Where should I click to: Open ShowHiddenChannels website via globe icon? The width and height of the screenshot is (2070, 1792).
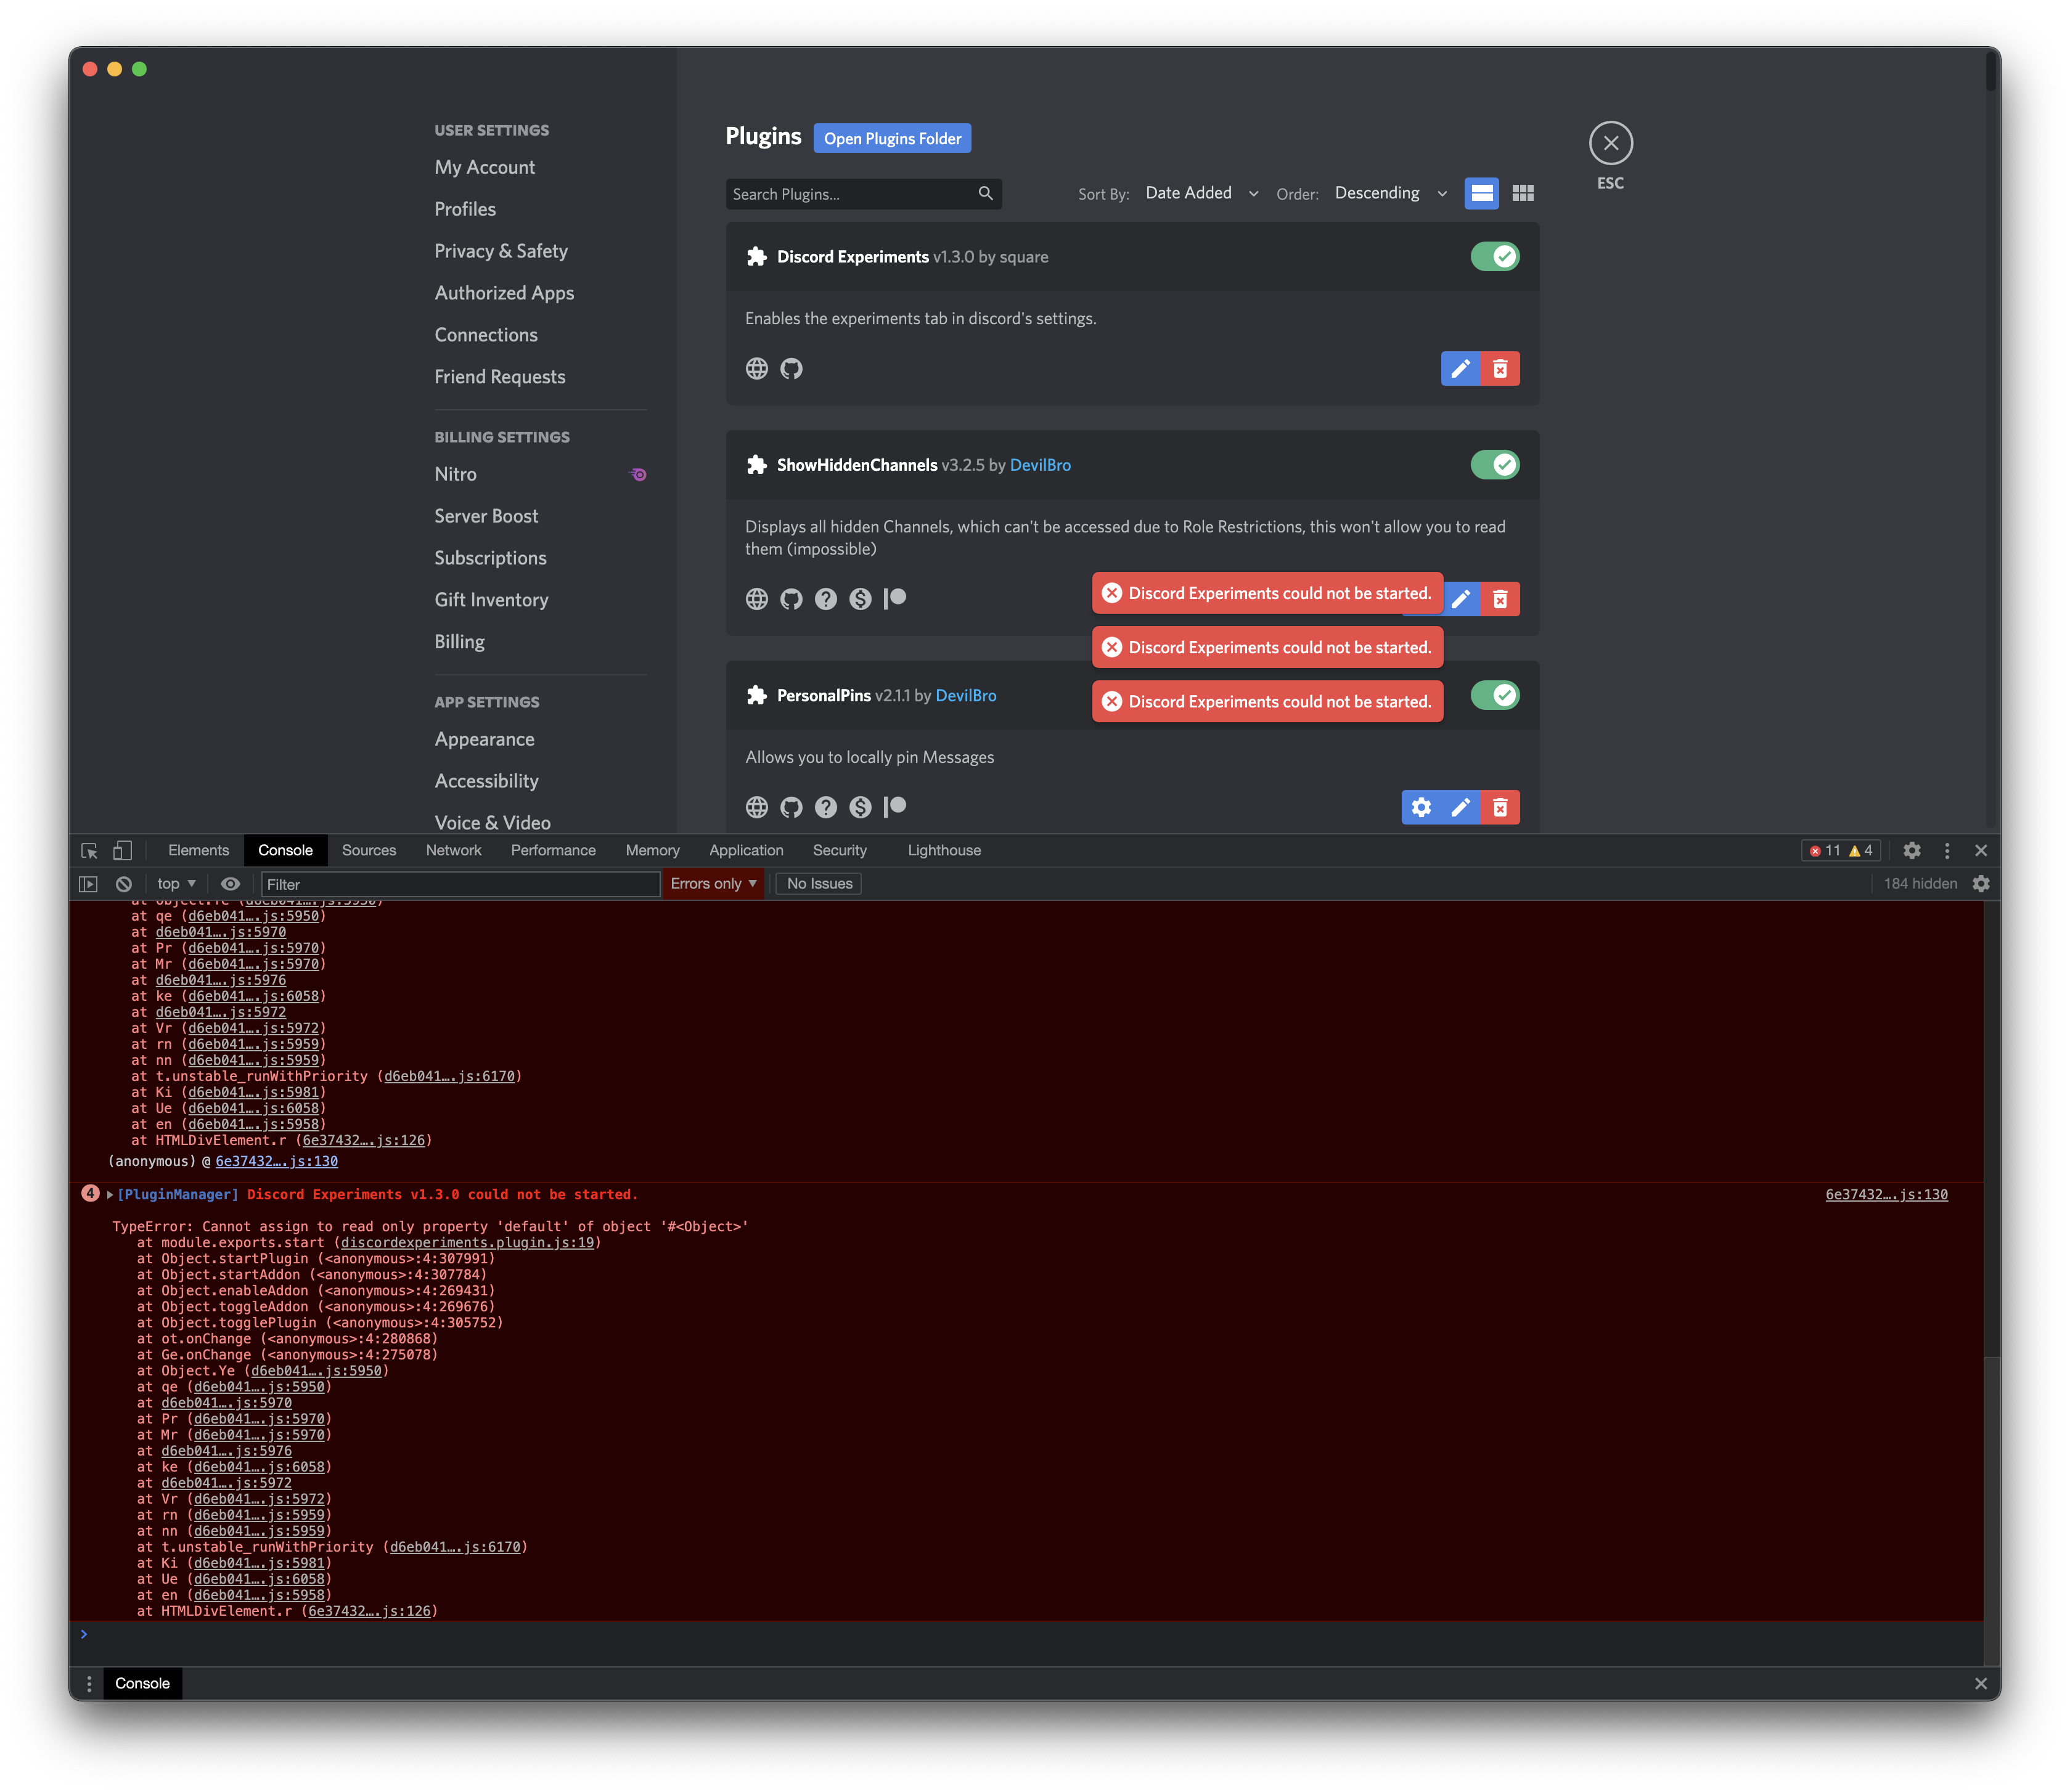(758, 598)
